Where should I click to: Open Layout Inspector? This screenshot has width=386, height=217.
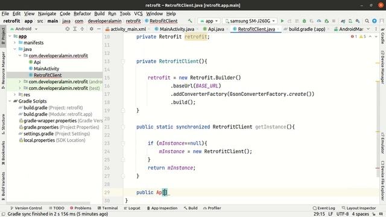[x=359, y=208]
